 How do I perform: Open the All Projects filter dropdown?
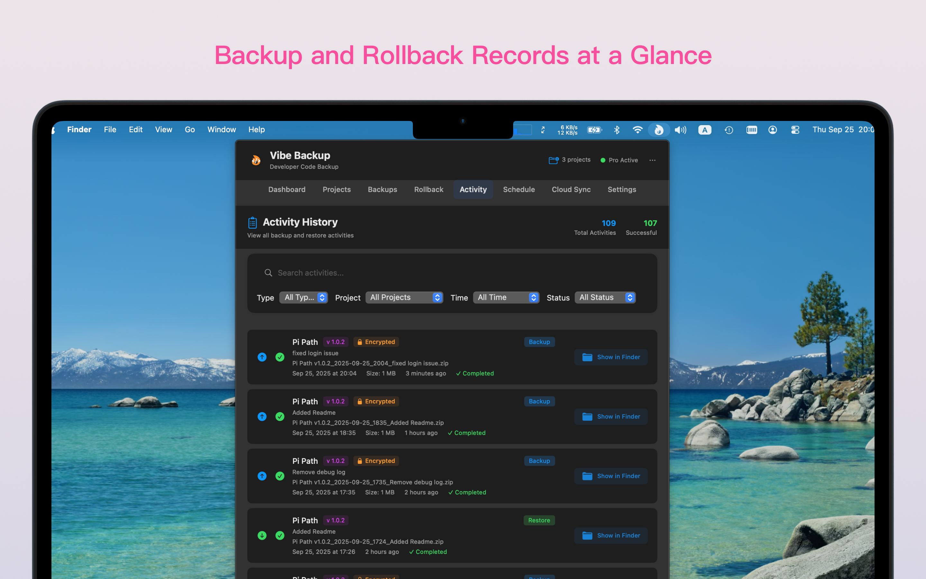[x=404, y=298]
